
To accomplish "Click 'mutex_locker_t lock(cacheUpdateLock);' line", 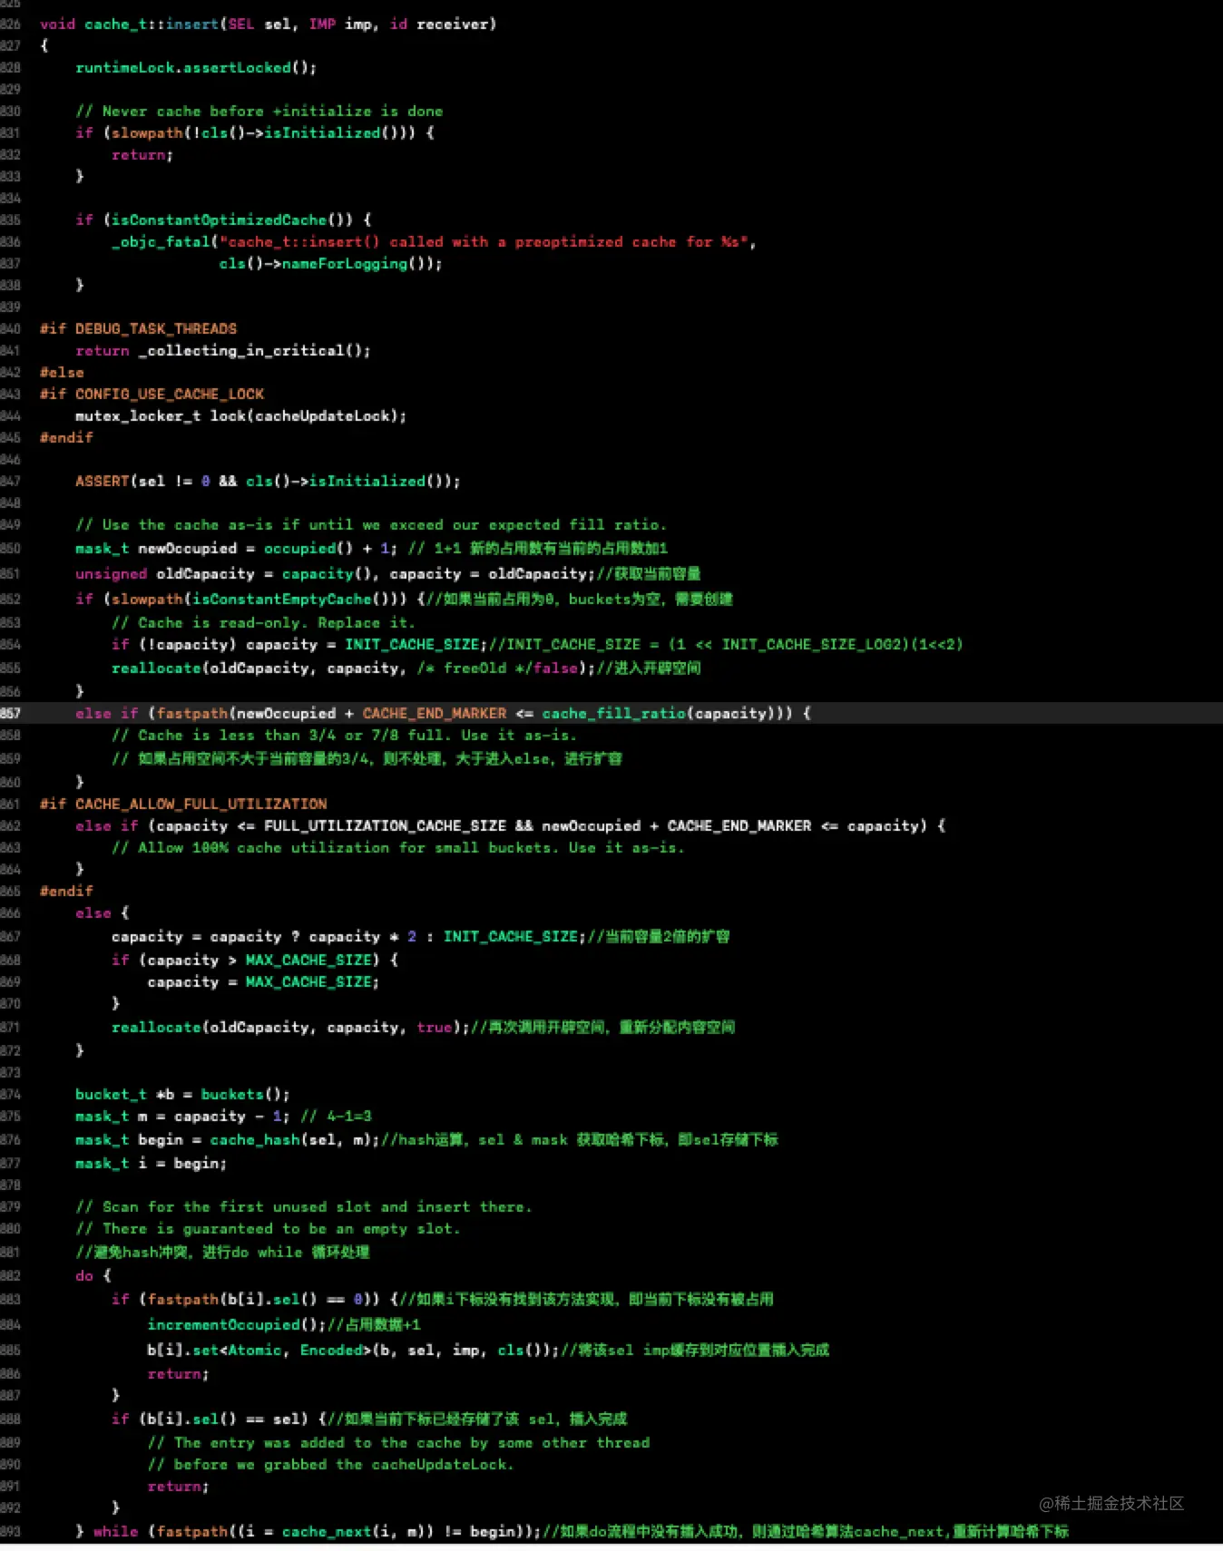I will [240, 415].
